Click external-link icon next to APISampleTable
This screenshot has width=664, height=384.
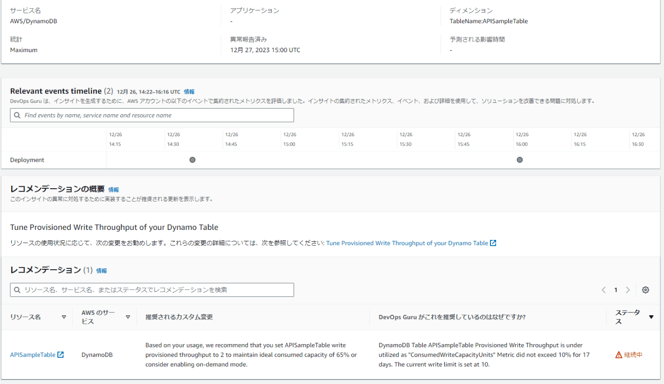point(60,355)
